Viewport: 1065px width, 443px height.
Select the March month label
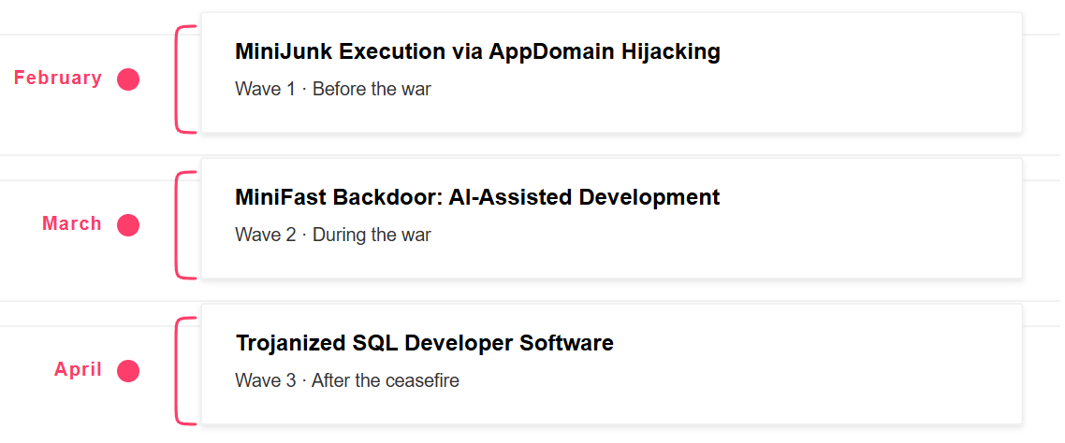72,224
